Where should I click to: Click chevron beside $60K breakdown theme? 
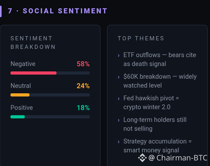119,77
